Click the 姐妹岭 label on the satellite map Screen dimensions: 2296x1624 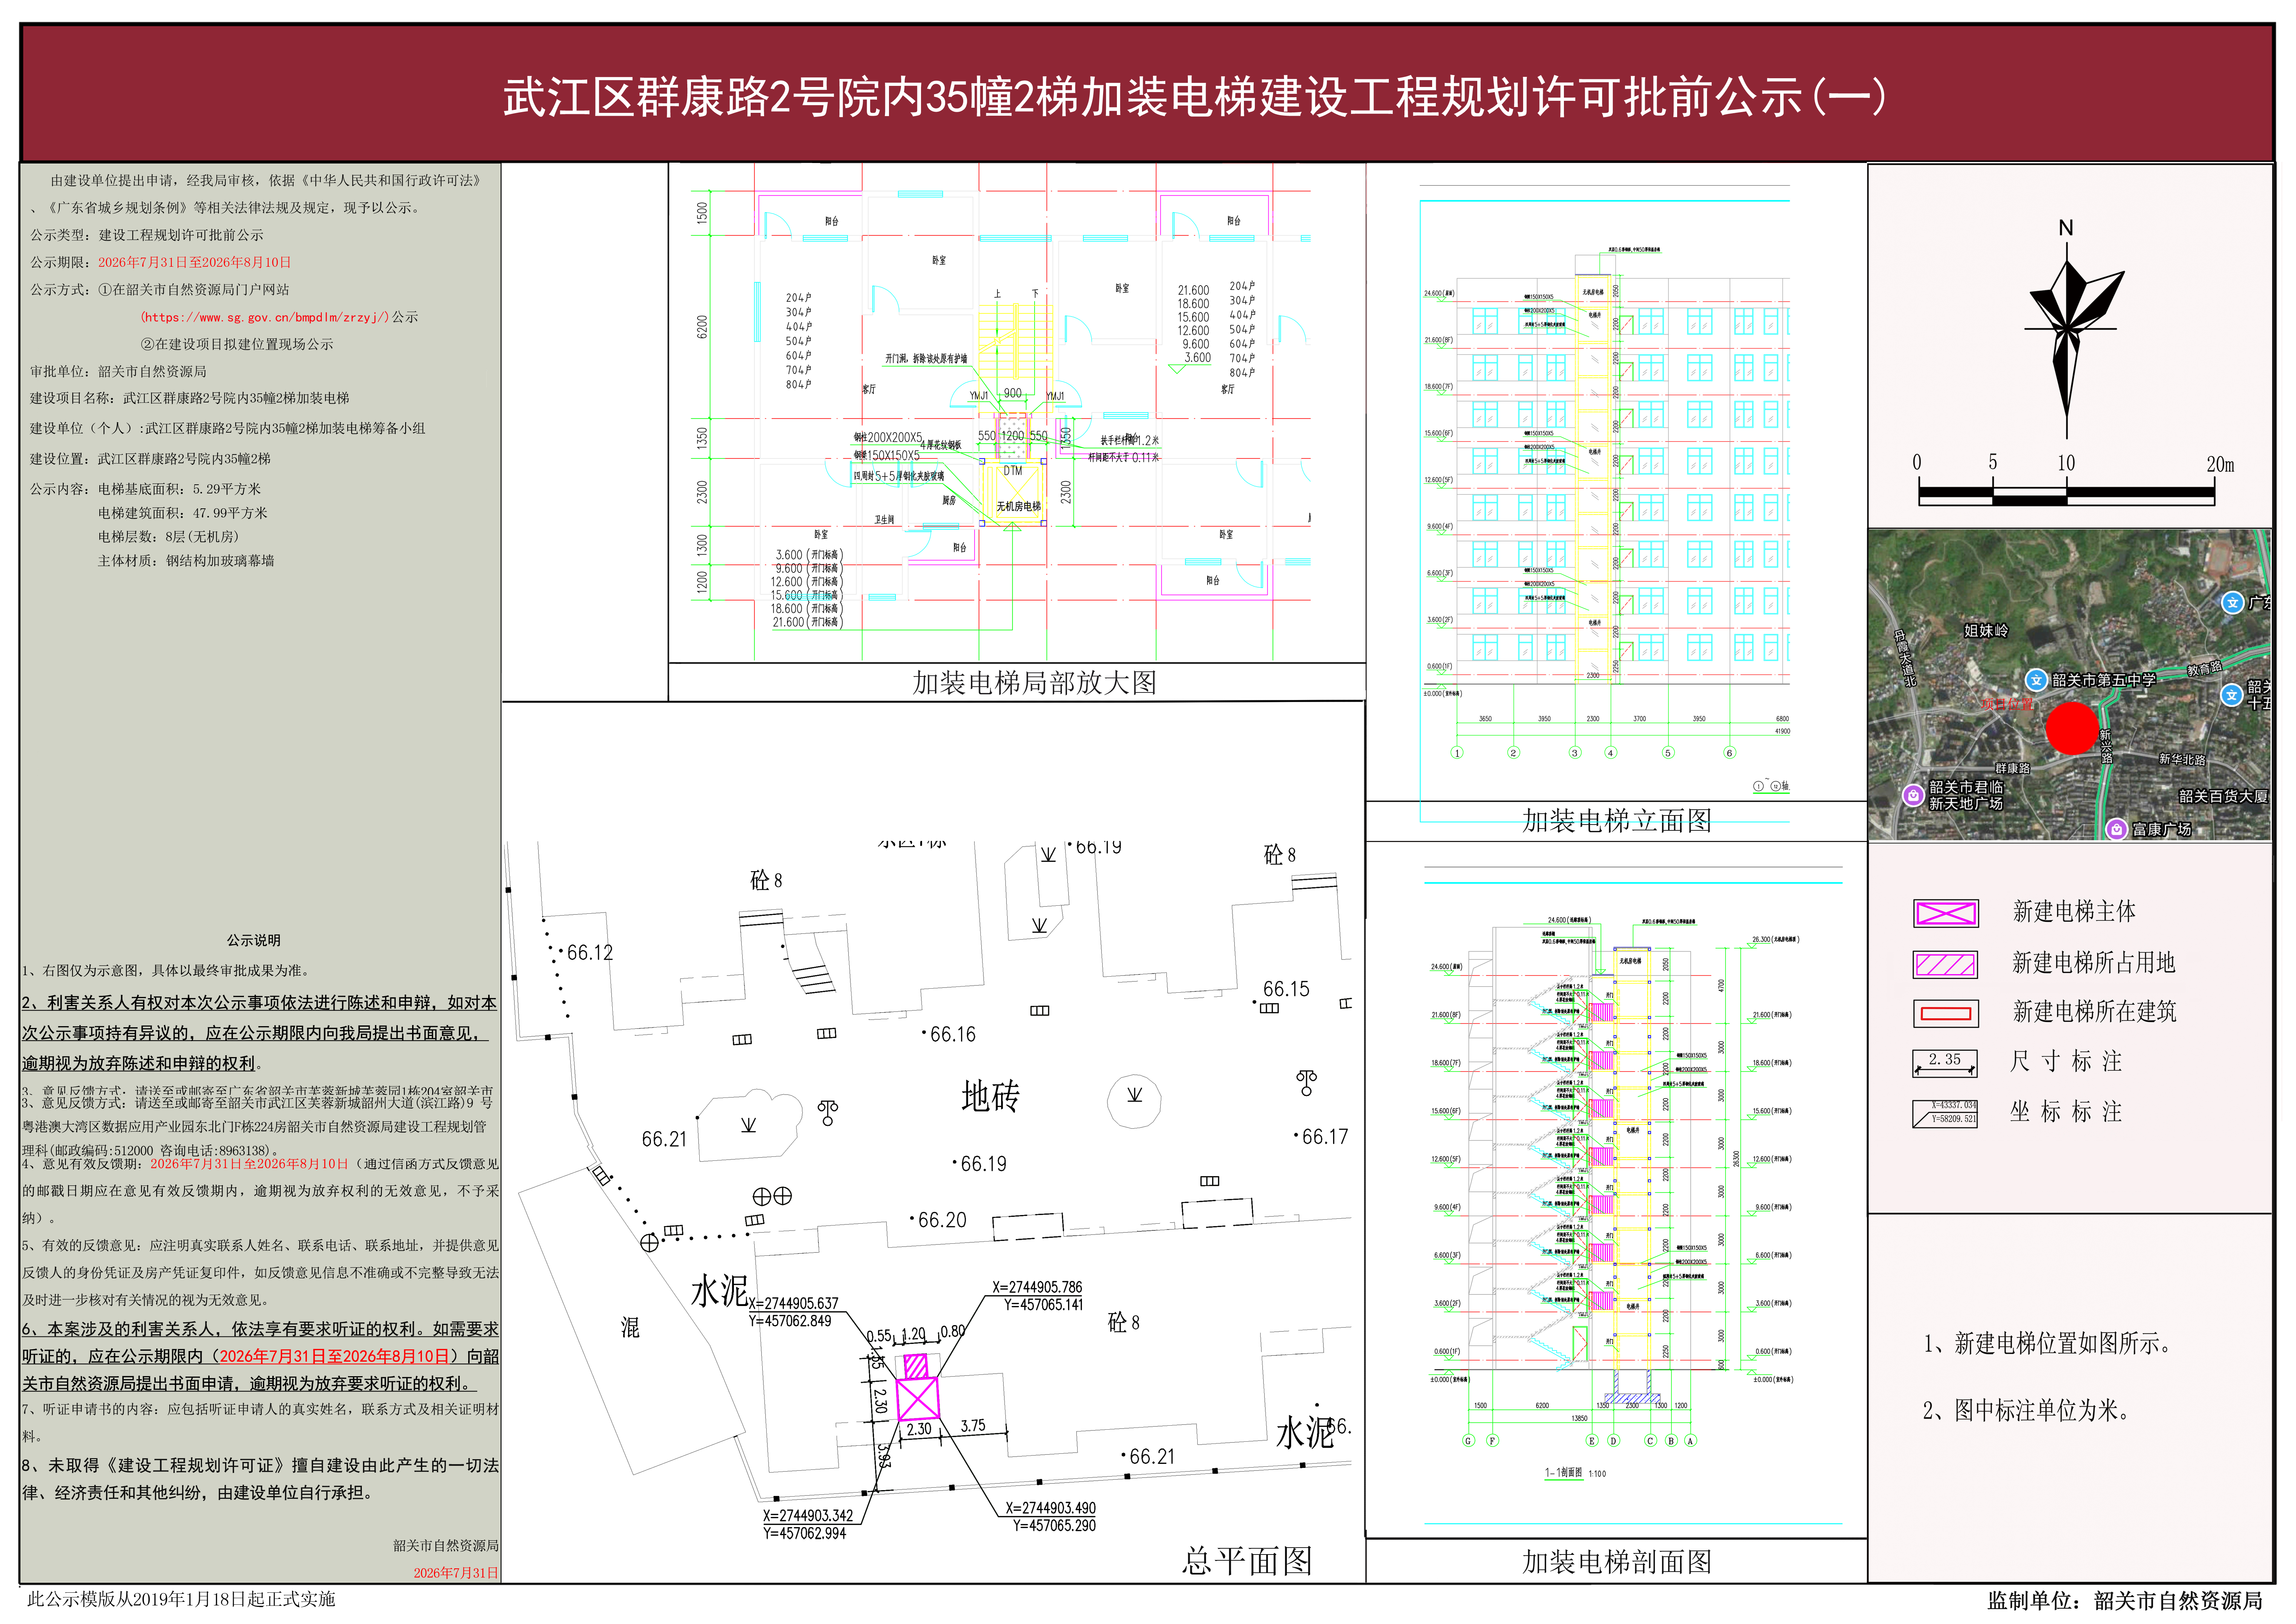(x=1986, y=631)
